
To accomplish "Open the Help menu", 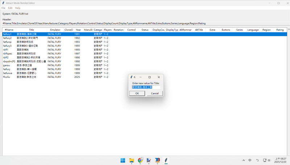I will (17, 8).
